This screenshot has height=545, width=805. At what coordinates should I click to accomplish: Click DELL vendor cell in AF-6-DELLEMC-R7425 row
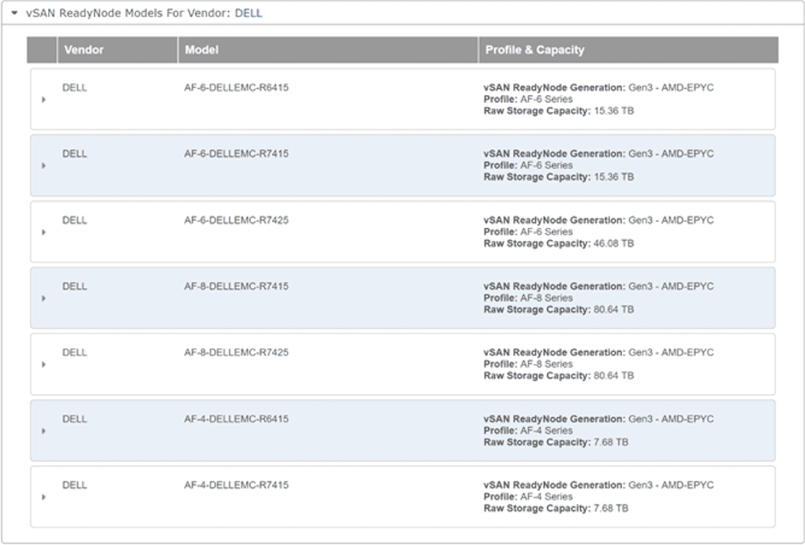[x=75, y=220]
